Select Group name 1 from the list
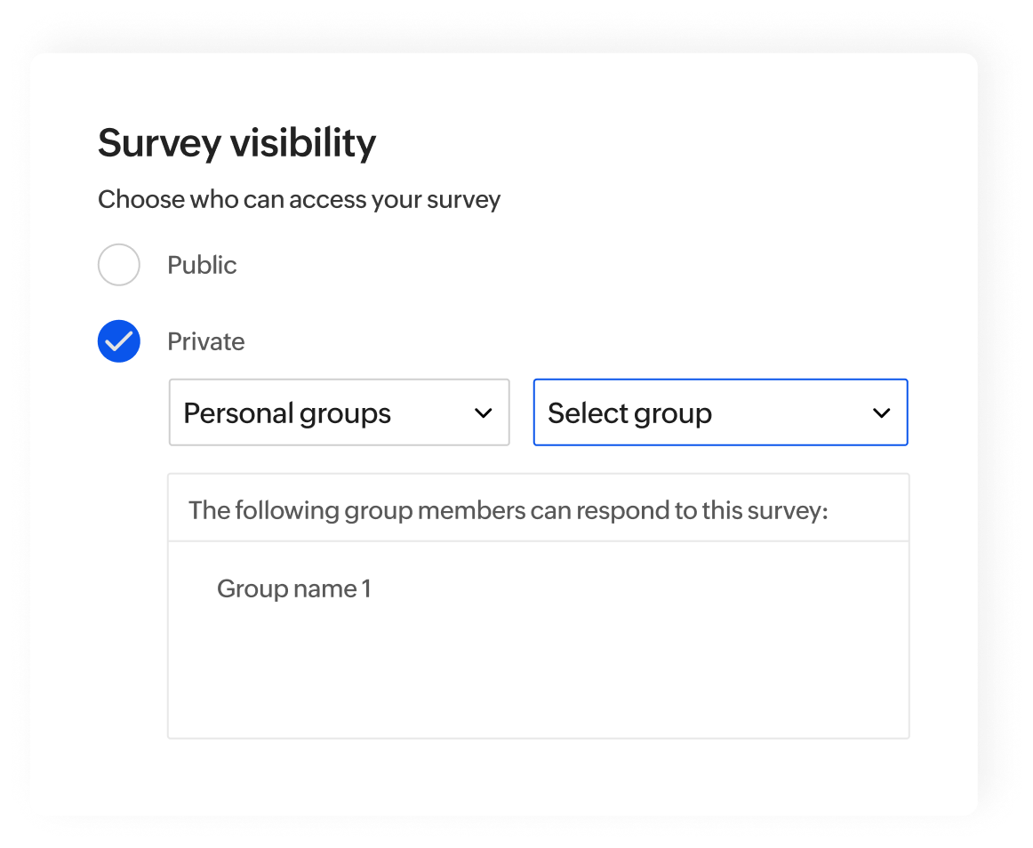The height and width of the screenshot is (848, 1033). coord(294,588)
